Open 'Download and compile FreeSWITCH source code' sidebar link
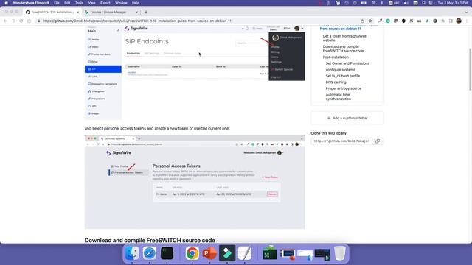 point(343,49)
